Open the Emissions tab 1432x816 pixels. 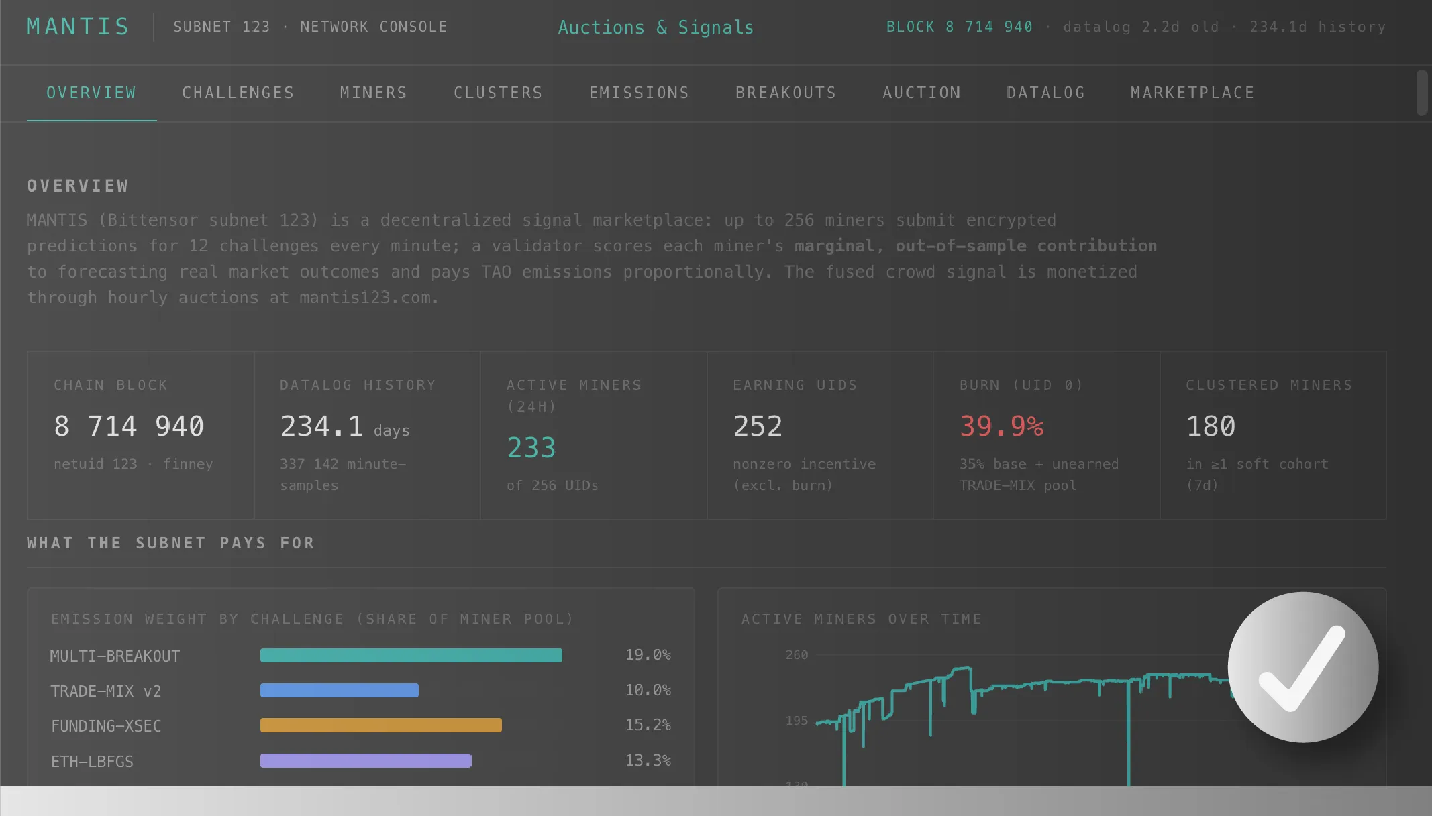click(x=640, y=93)
